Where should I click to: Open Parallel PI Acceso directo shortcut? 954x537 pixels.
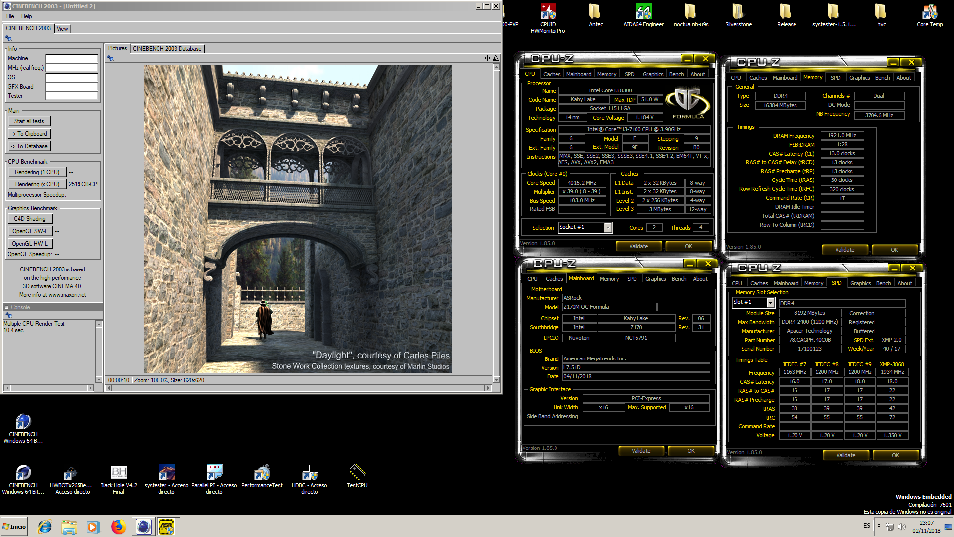coord(214,479)
